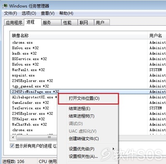The image size is (166, 164).
Task: Open the 文件(F) menu
Action: tap(11, 13)
